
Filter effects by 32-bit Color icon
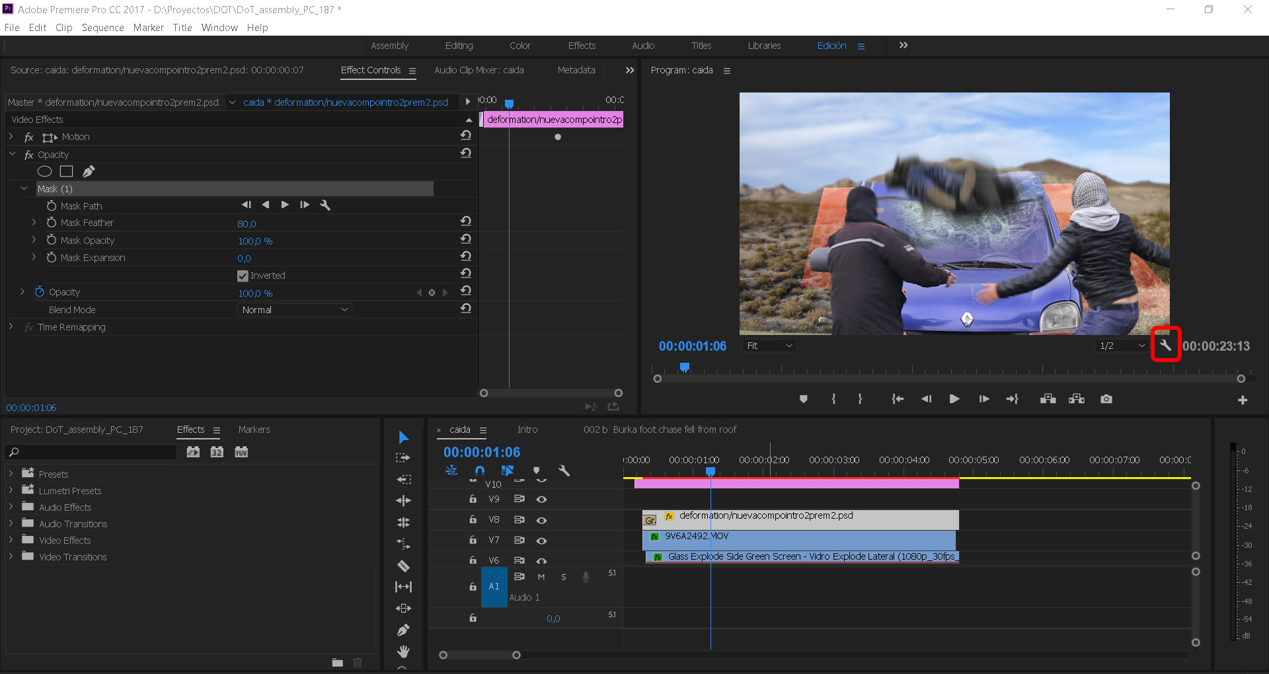tap(217, 452)
